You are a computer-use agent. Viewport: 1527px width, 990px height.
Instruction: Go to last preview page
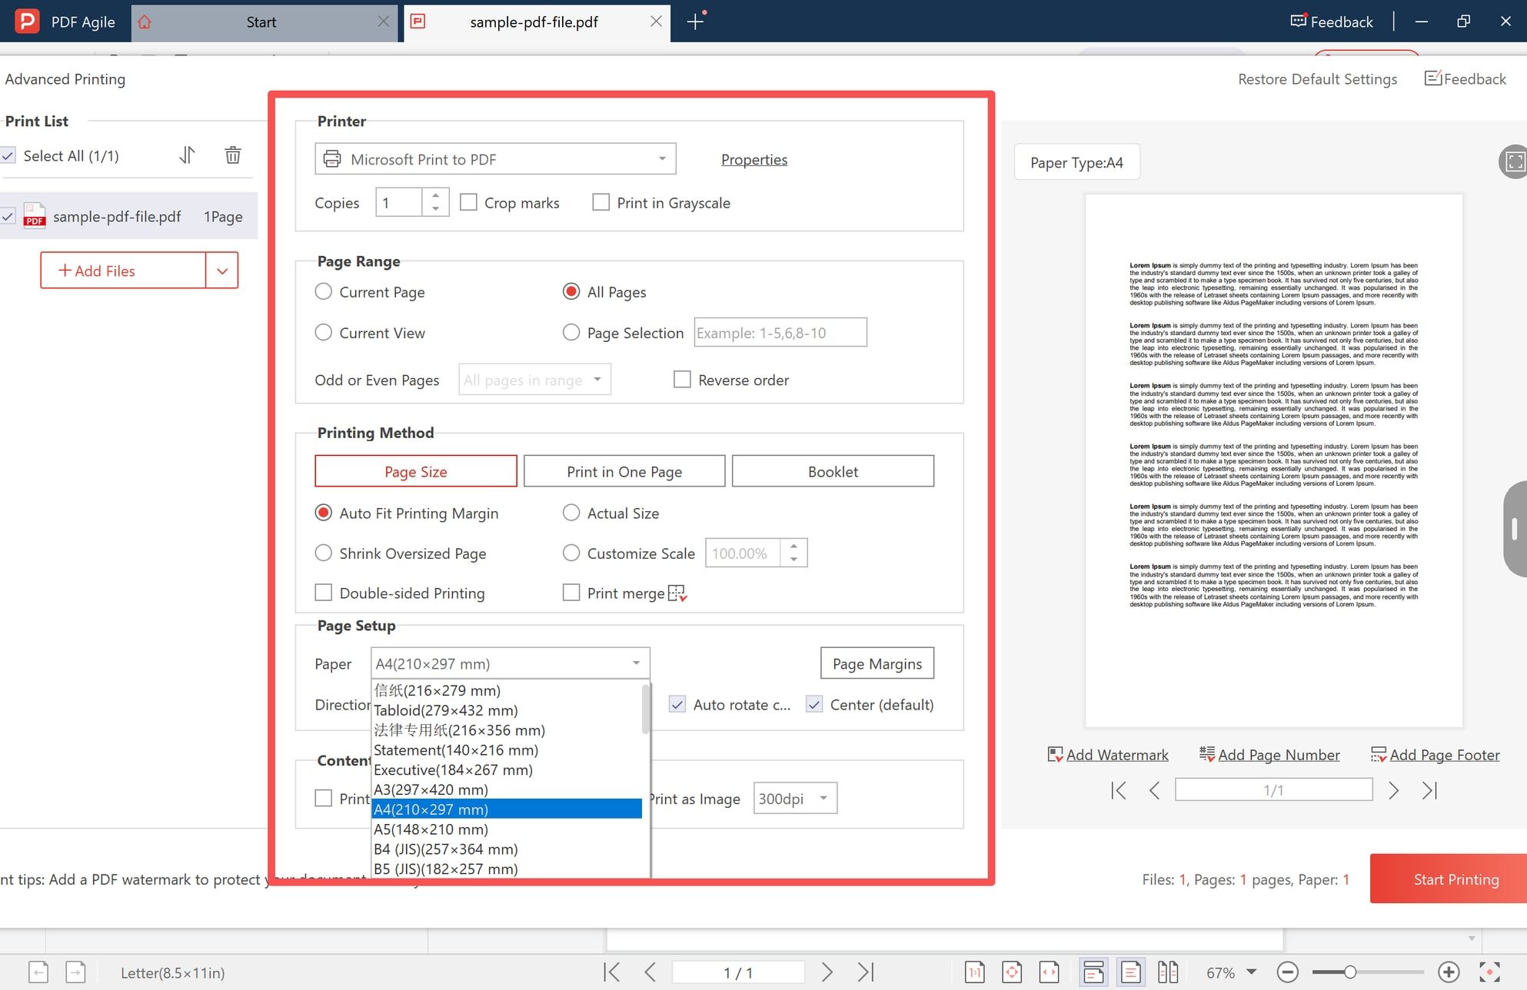pyautogui.click(x=1429, y=790)
